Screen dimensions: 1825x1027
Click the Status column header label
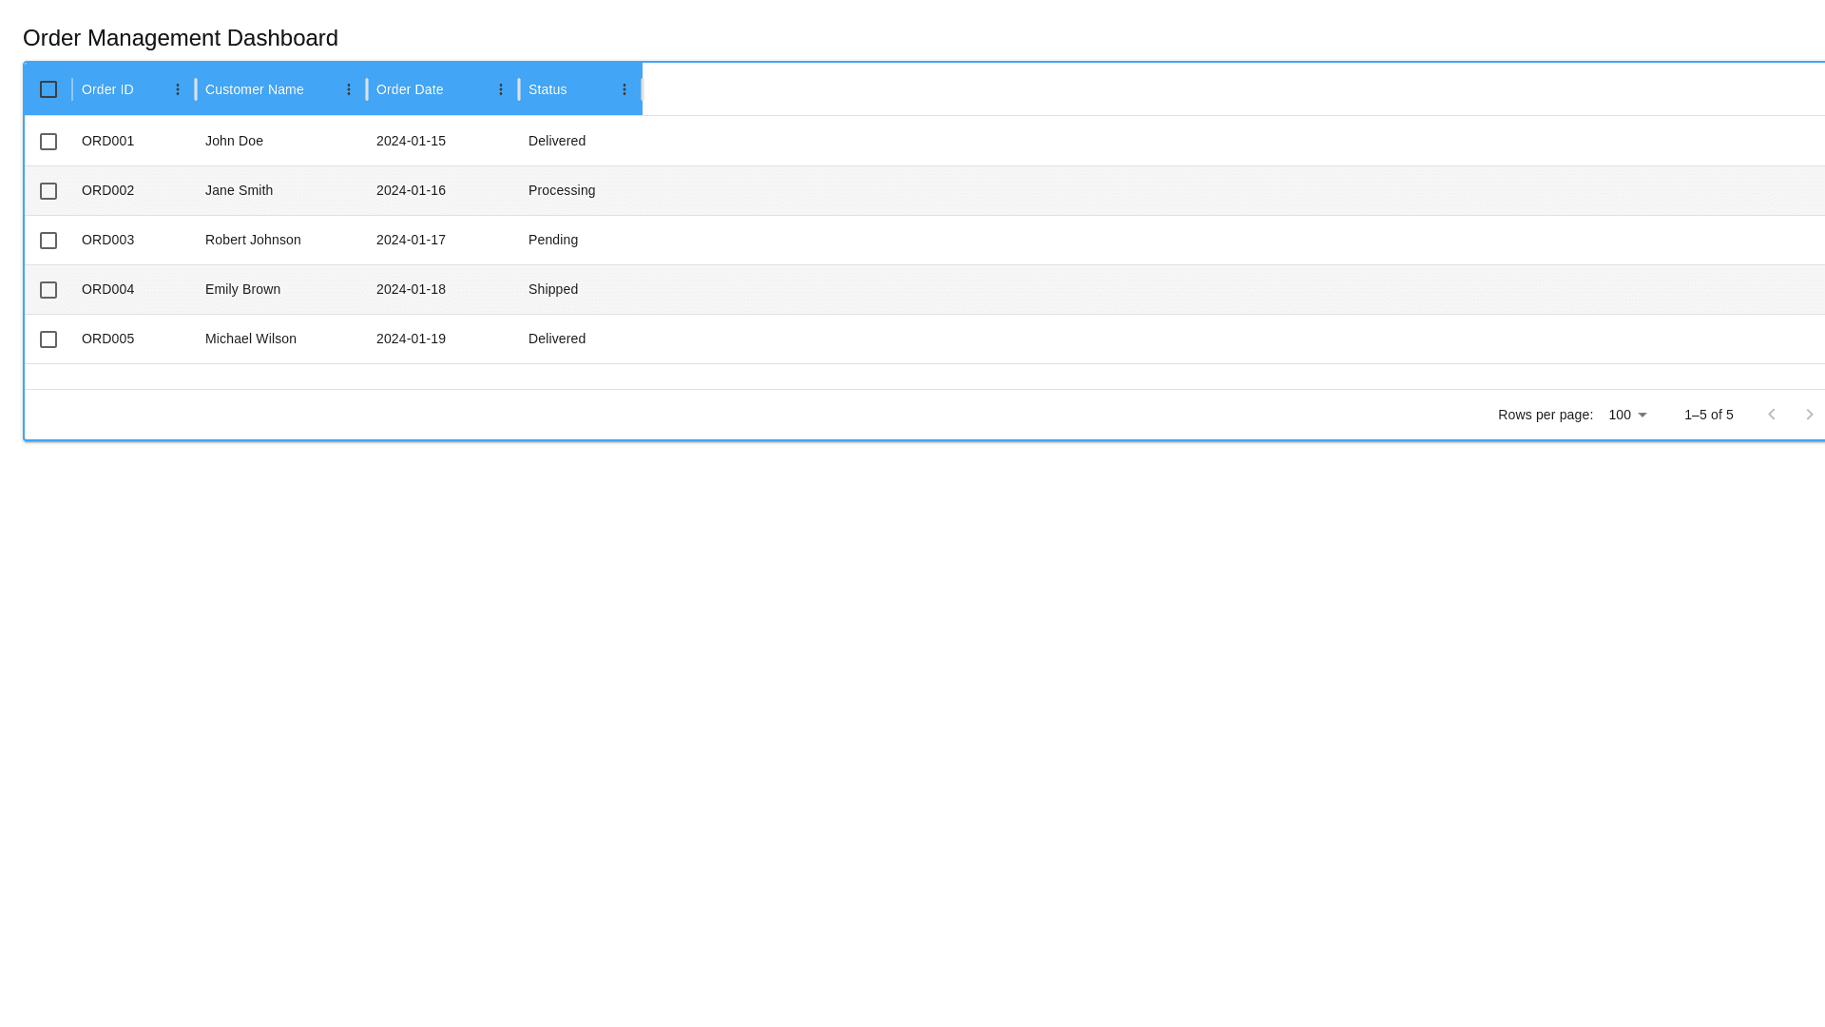[x=547, y=89]
